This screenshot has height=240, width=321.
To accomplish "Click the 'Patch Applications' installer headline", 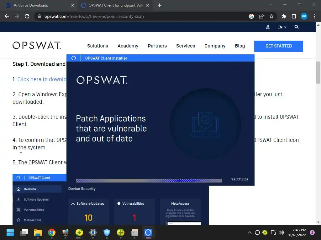I will 111,128.
